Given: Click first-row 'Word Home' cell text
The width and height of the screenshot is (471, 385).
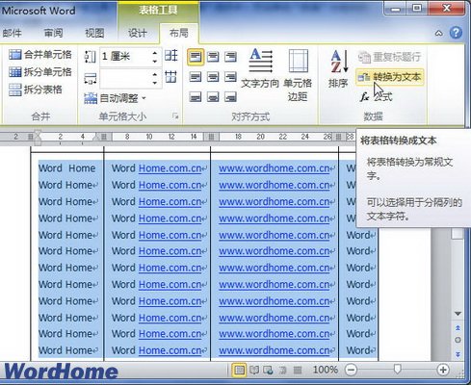Looking at the screenshot, I should tap(66, 168).
